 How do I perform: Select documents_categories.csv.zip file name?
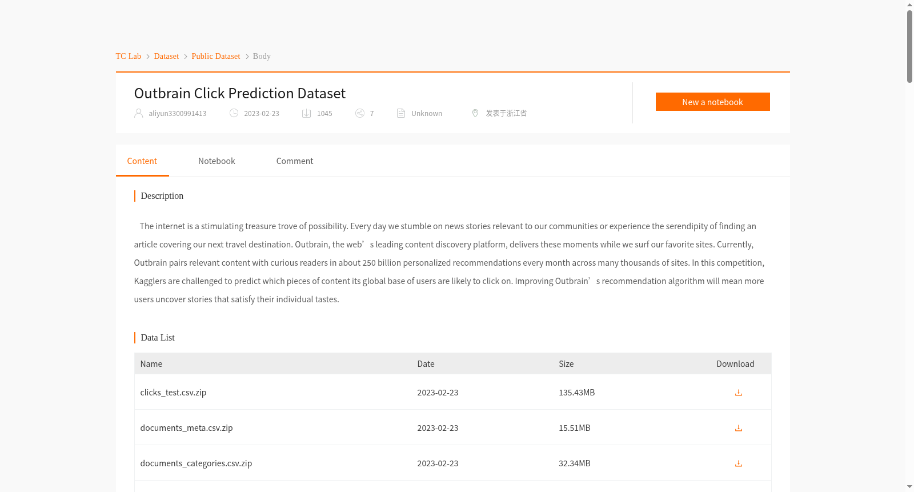tap(196, 463)
